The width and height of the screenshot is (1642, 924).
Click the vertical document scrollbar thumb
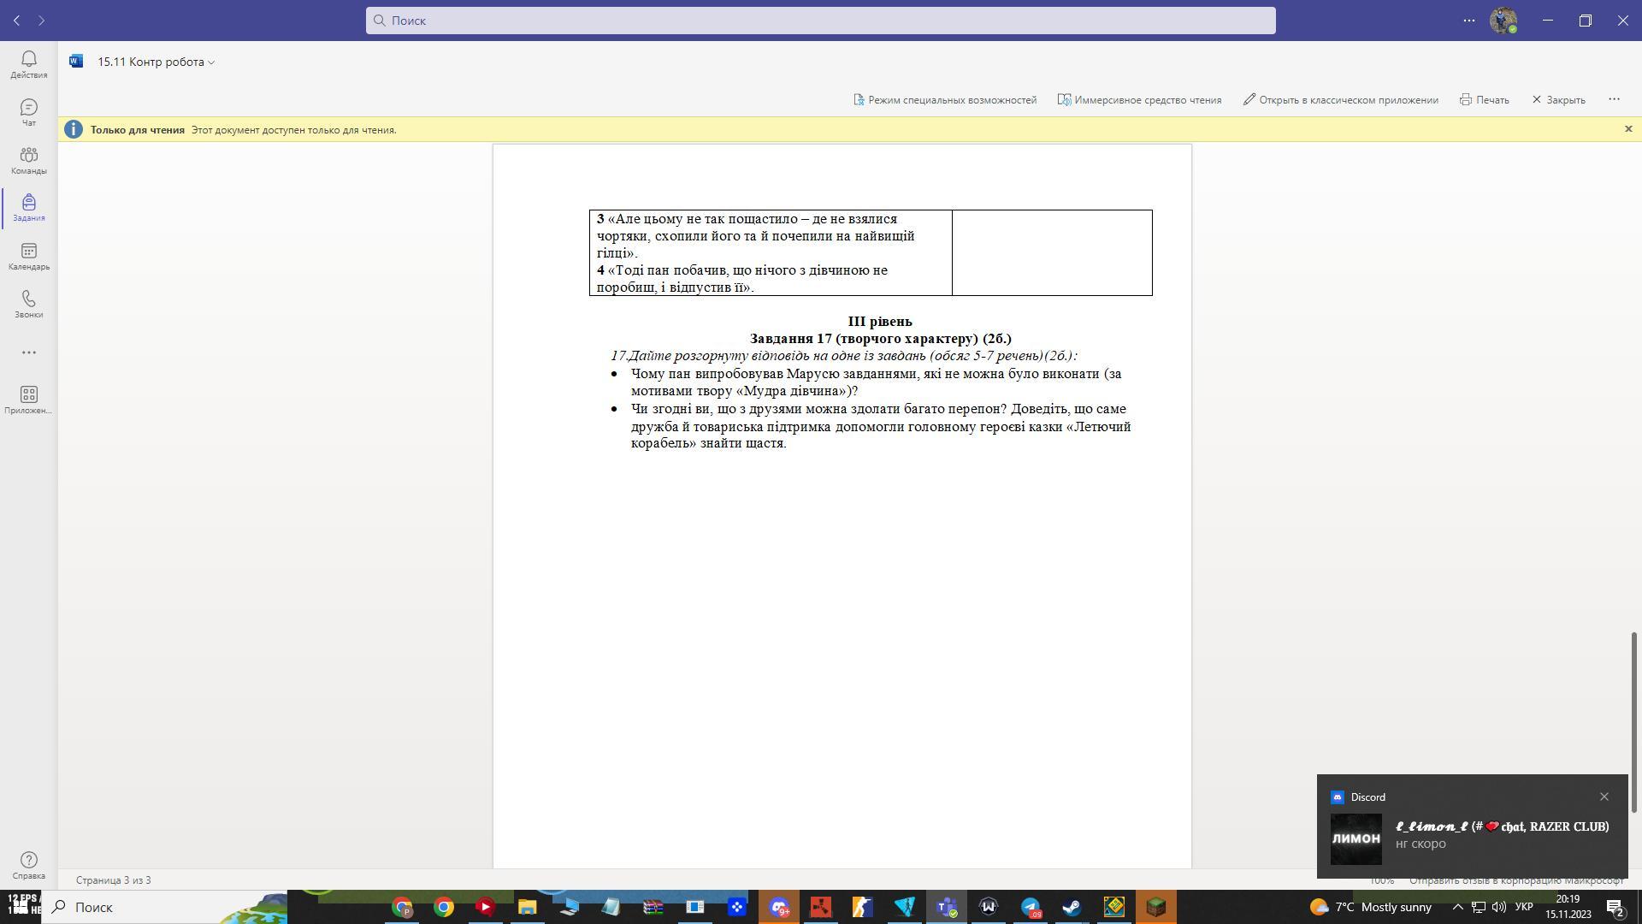pos(1633,721)
